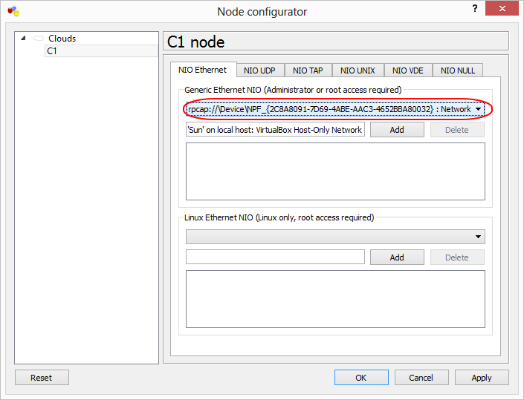Open the NIO UNIX tab
The width and height of the screenshot is (524, 400).
[358, 71]
